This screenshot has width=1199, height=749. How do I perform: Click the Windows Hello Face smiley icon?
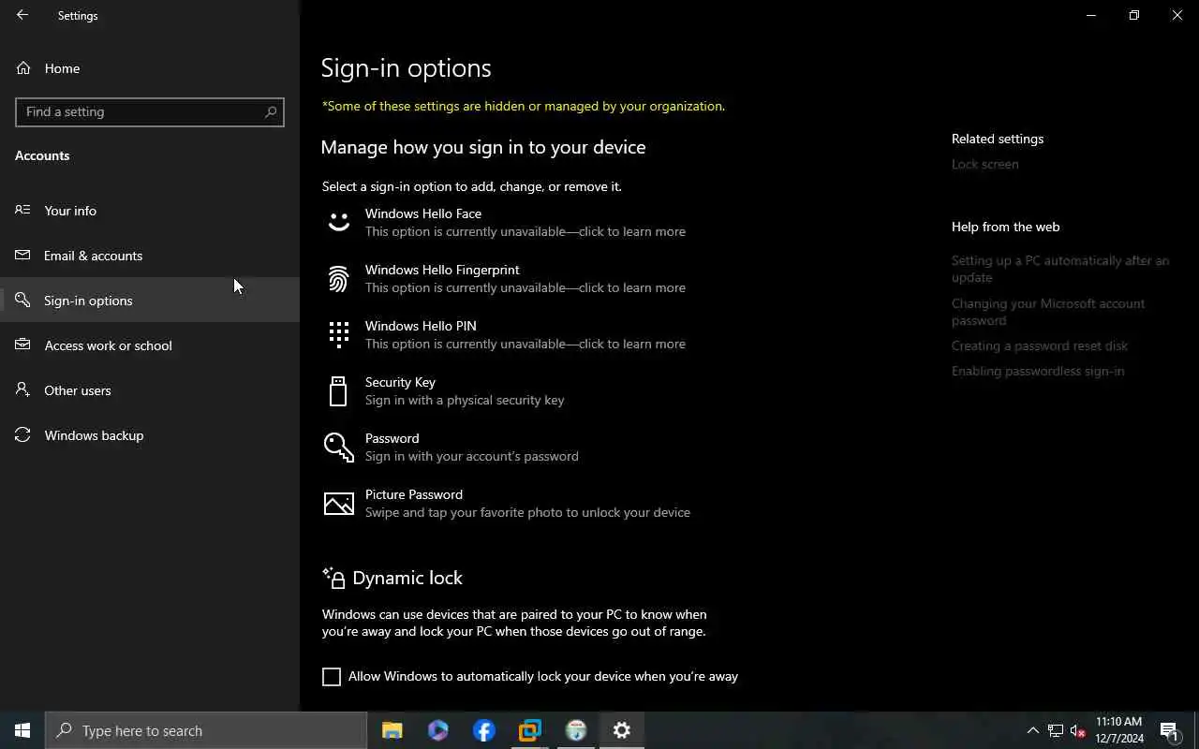coord(338,223)
